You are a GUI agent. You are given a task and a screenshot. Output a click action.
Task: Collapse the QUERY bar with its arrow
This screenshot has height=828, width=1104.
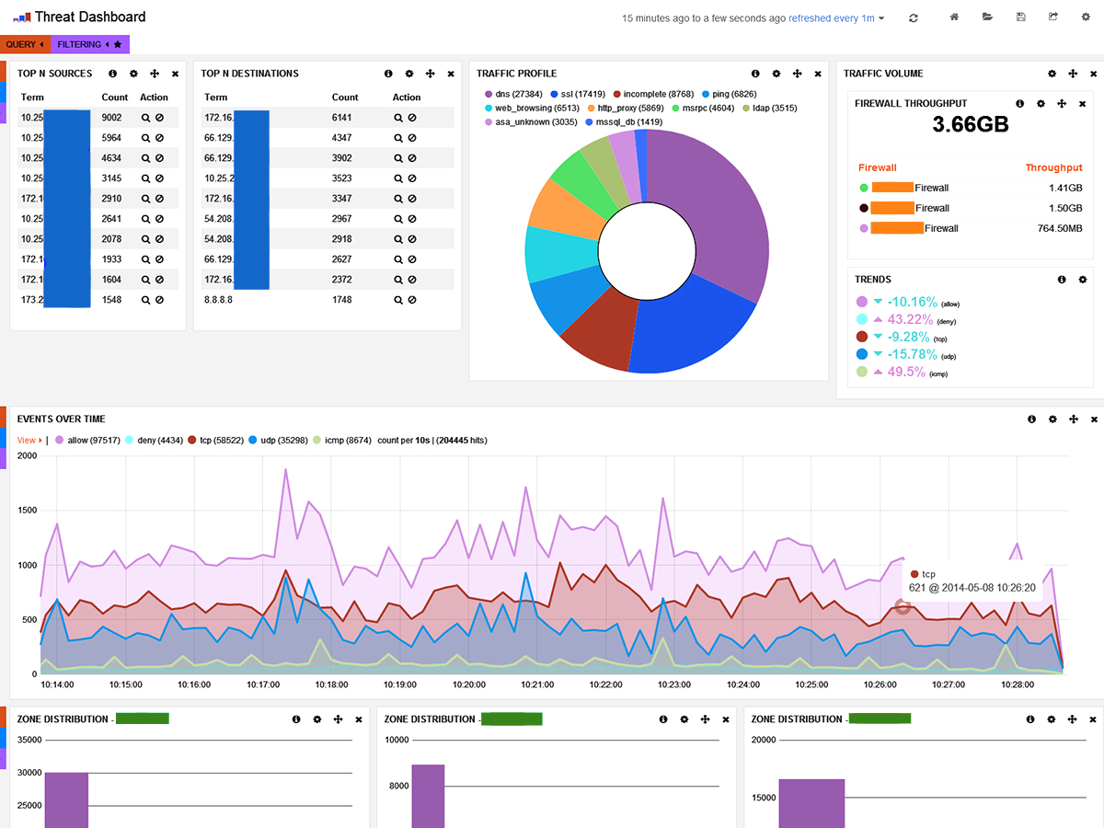point(41,44)
